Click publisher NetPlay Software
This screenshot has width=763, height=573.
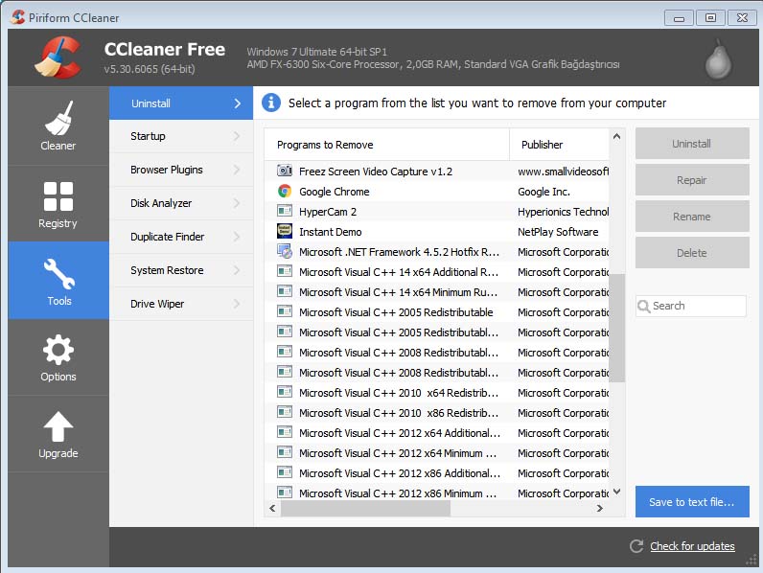click(558, 232)
